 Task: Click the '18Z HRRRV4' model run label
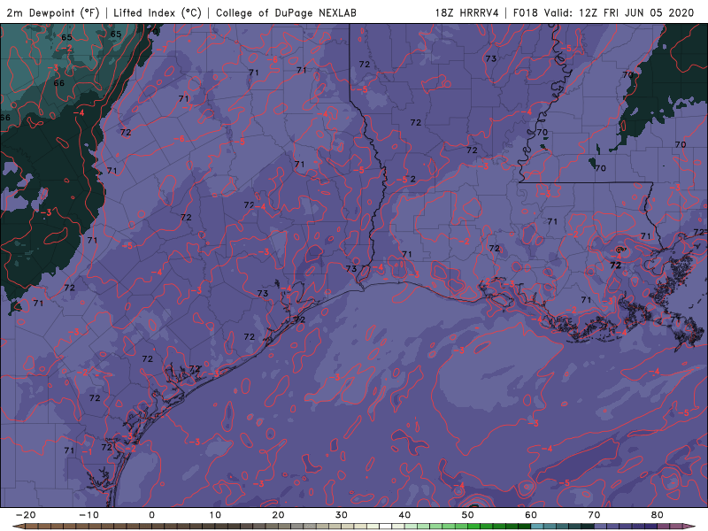(x=467, y=13)
